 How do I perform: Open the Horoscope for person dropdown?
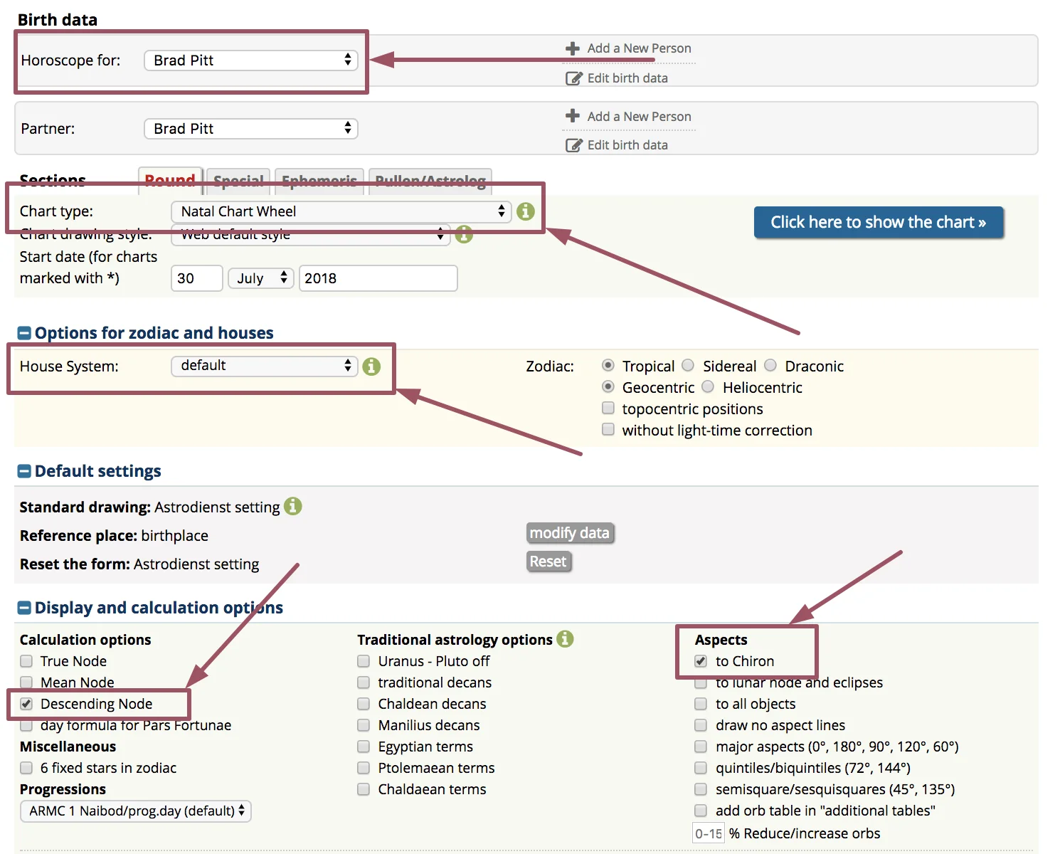click(x=250, y=60)
